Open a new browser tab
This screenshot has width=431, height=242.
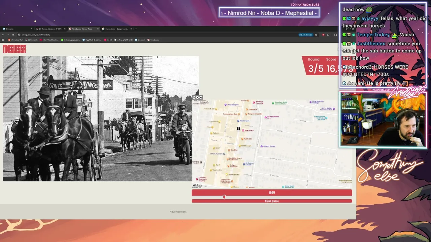136,29
